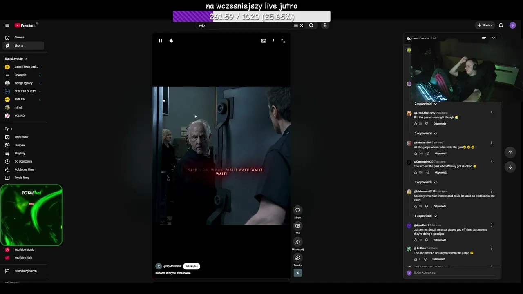This screenshot has height=294, width=523.
Task: Open Kolega Ignacy subscription channel
Action: 23,83
